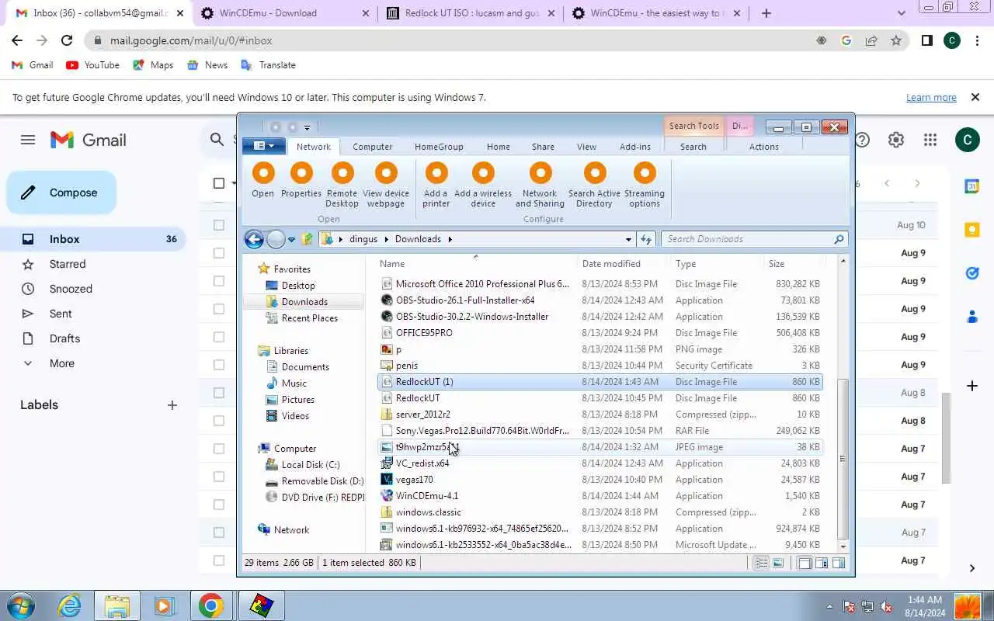Open Internet Explorer from taskbar
Viewport: 994px width, 621px height.
(70, 605)
